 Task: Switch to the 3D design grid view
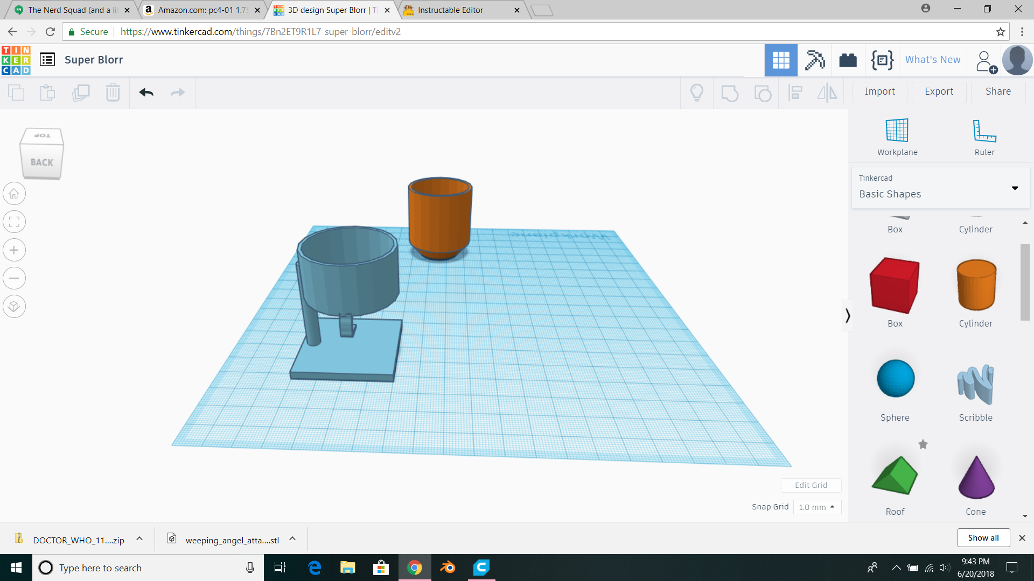click(781, 60)
